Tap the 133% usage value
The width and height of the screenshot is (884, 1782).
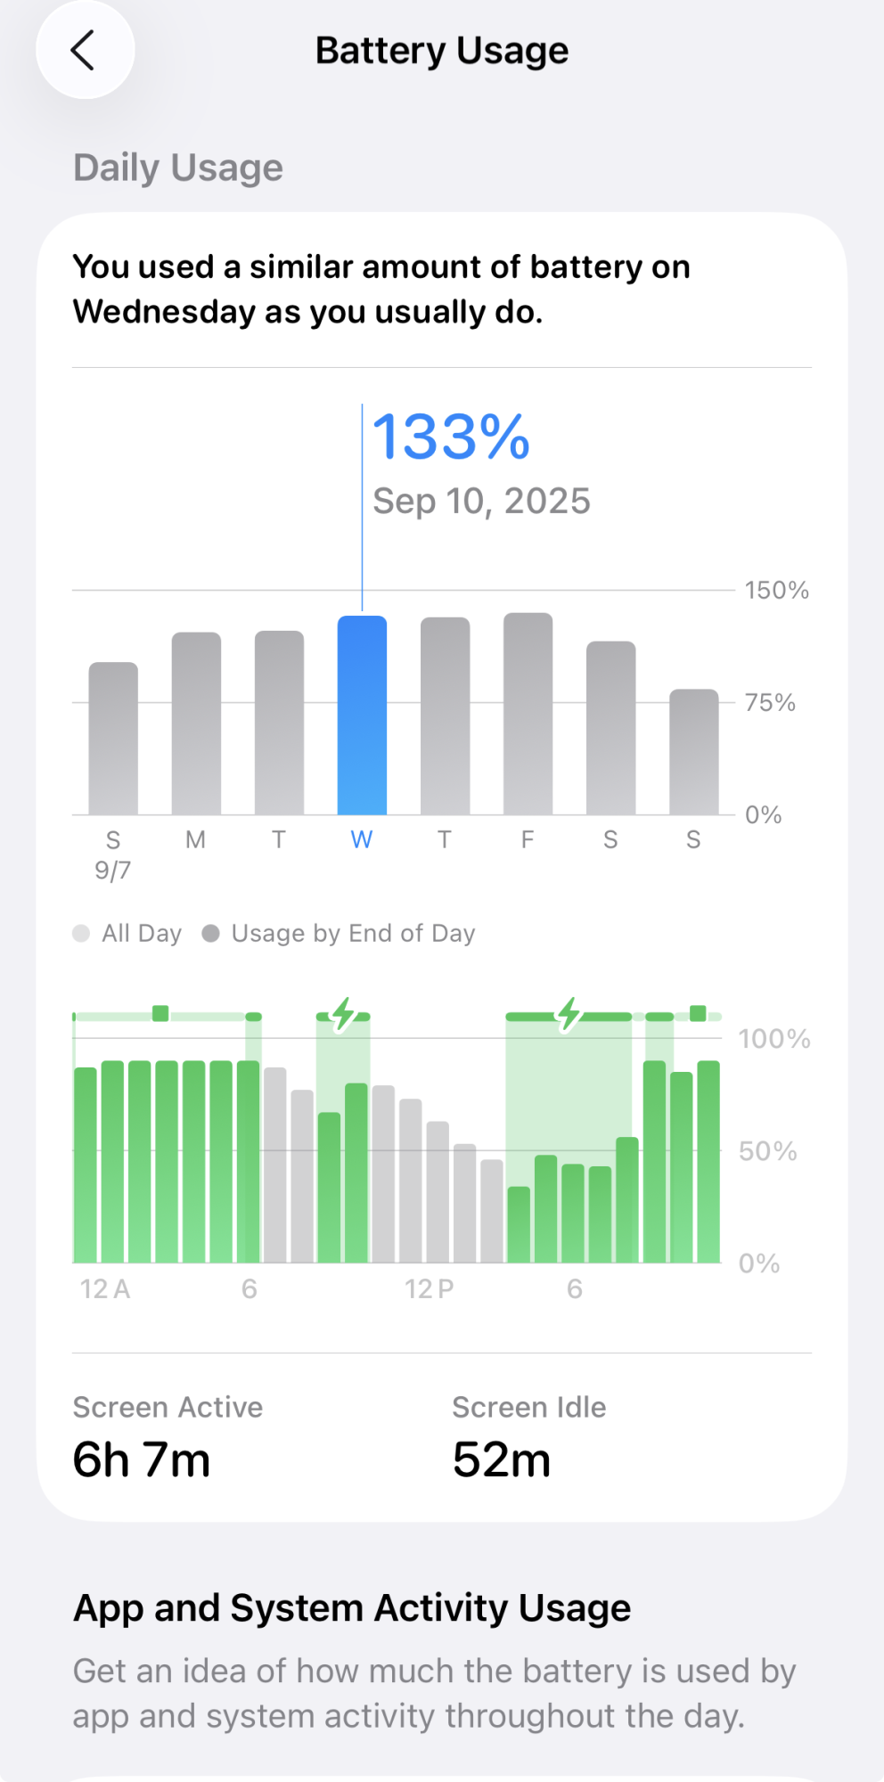point(451,437)
